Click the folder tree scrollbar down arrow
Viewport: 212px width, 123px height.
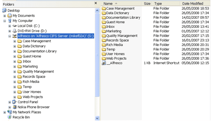tap(97, 118)
